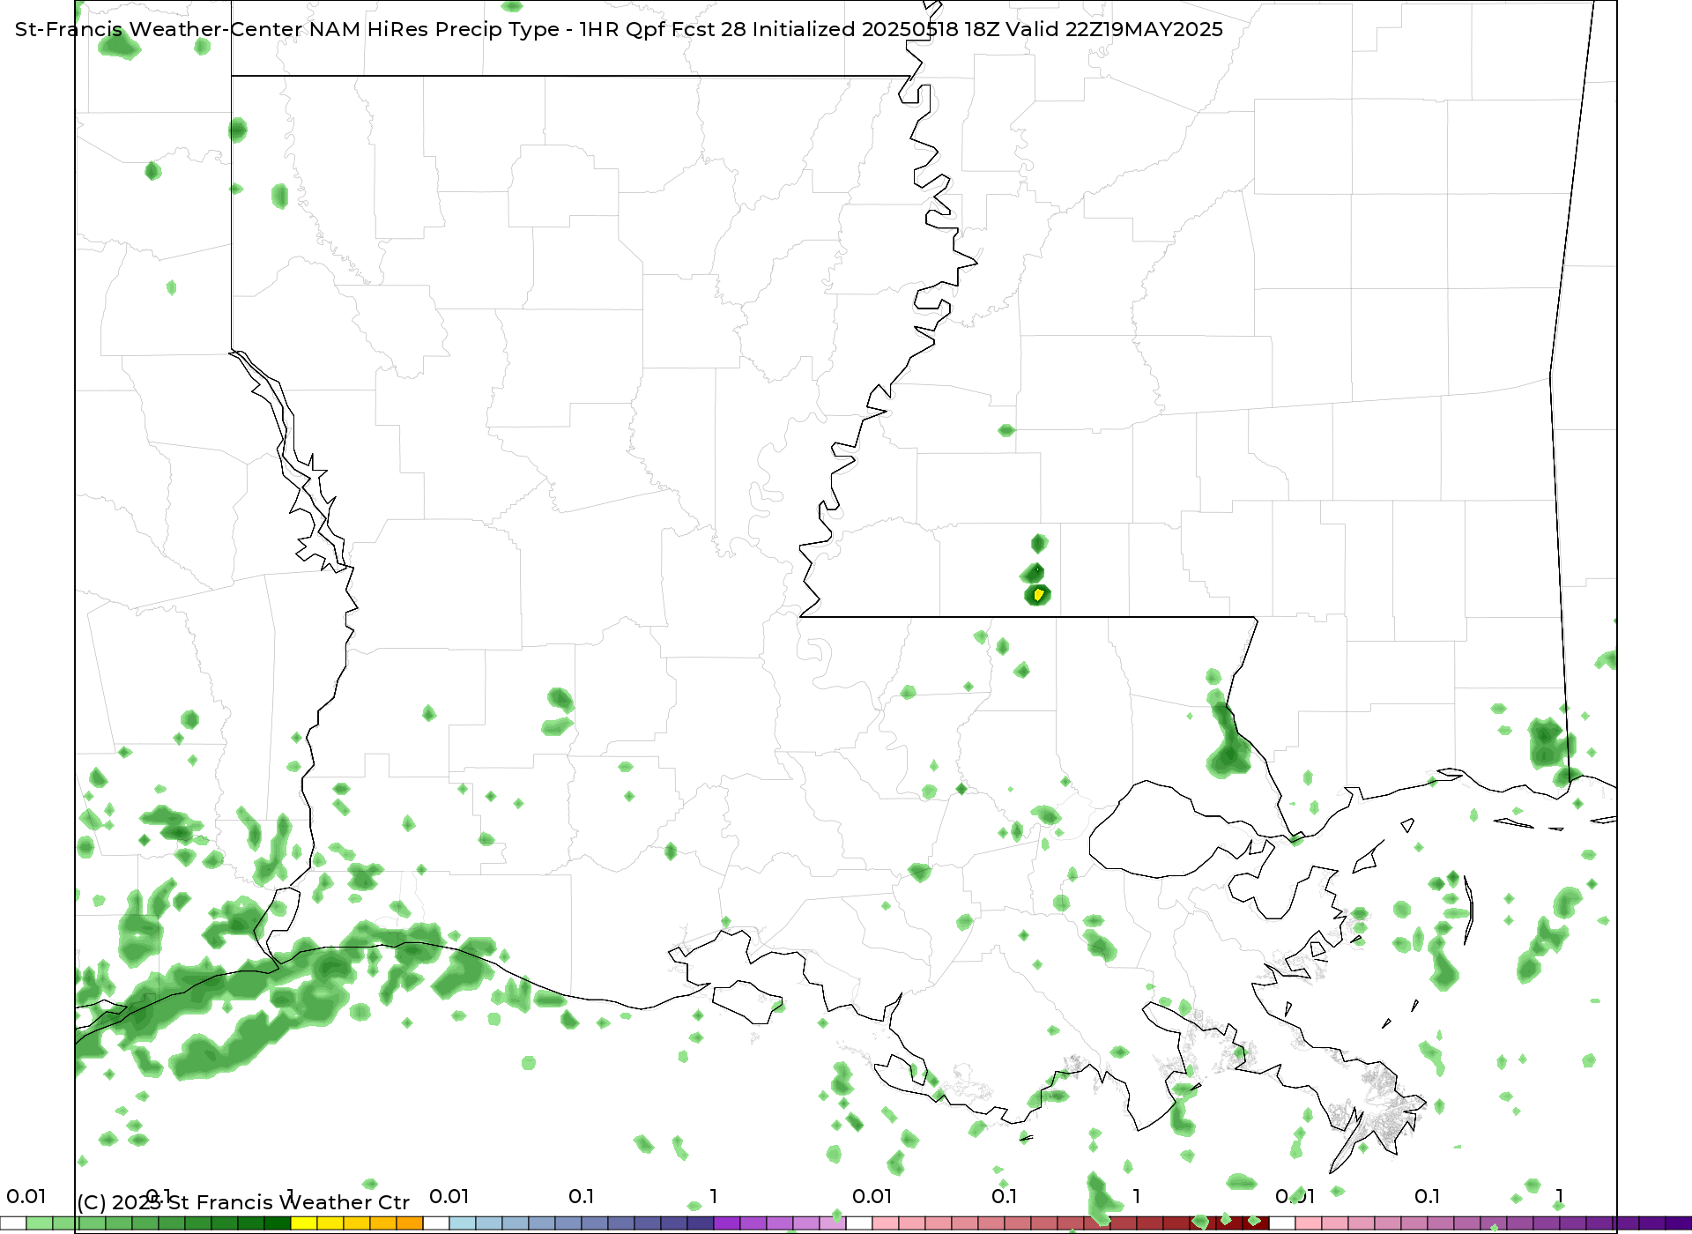Viewport: 1692px width, 1234px height.
Task: Click the 0.1 label above the pink-purple scale
Action: coord(1428,1196)
